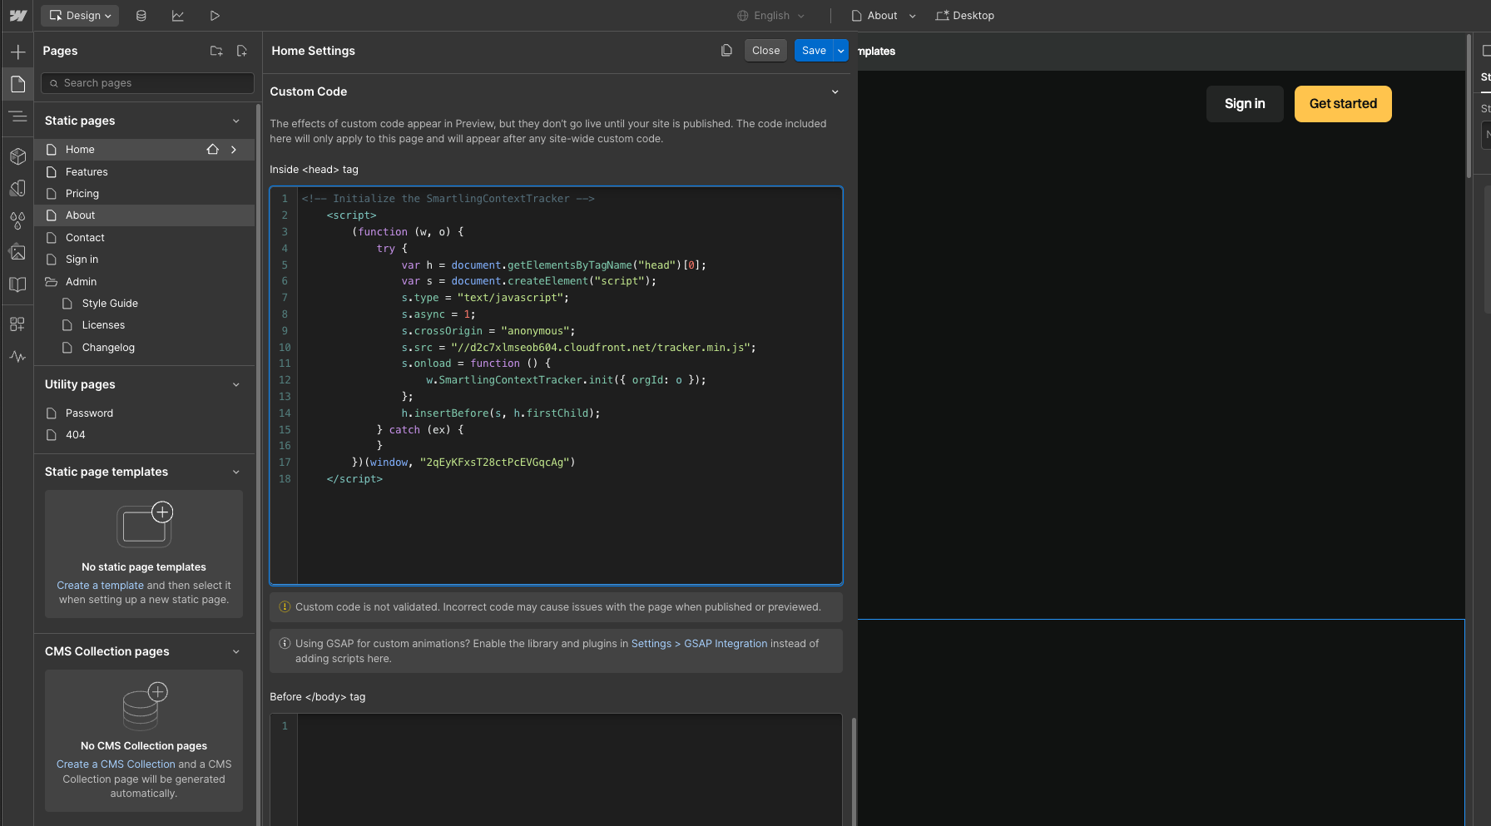Image resolution: width=1491 pixels, height=826 pixels.
Task: Create a new page
Action: (x=242, y=51)
